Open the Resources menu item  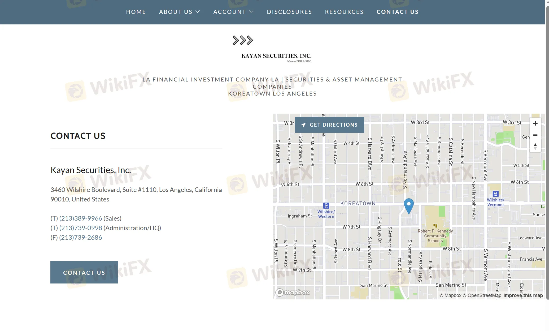344,12
